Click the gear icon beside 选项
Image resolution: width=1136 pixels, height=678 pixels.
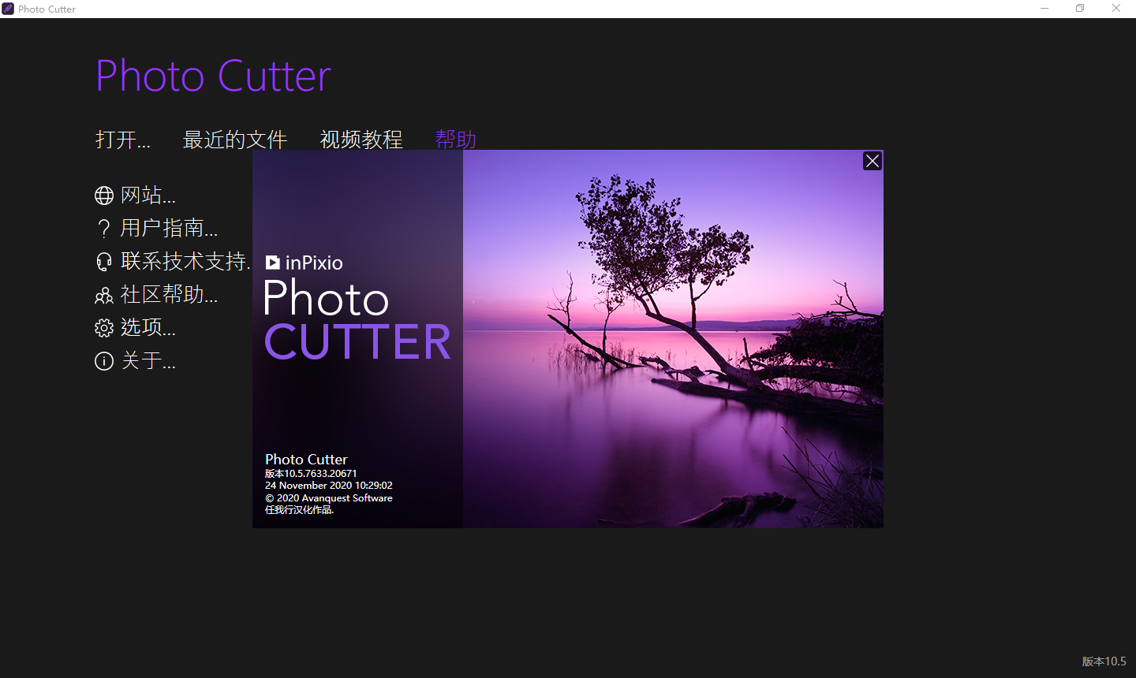(104, 328)
